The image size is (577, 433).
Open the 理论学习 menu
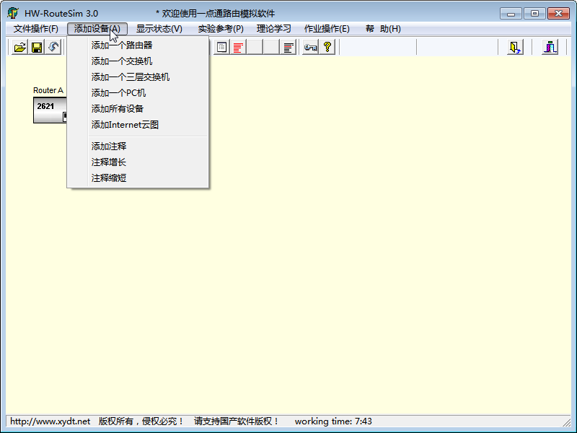click(x=274, y=29)
